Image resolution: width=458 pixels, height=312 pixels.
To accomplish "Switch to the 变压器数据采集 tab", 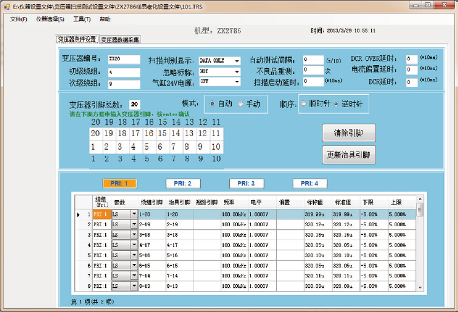I will tap(120, 40).
